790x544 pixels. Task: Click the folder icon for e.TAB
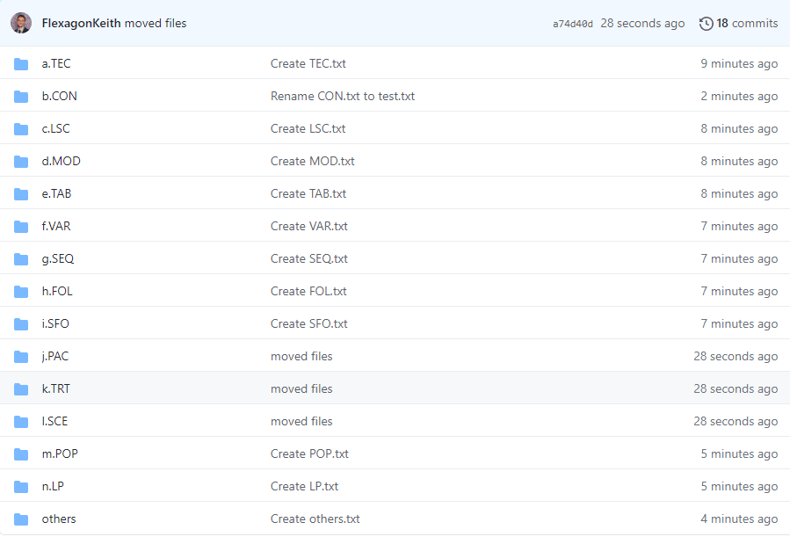tap(21, 194)
